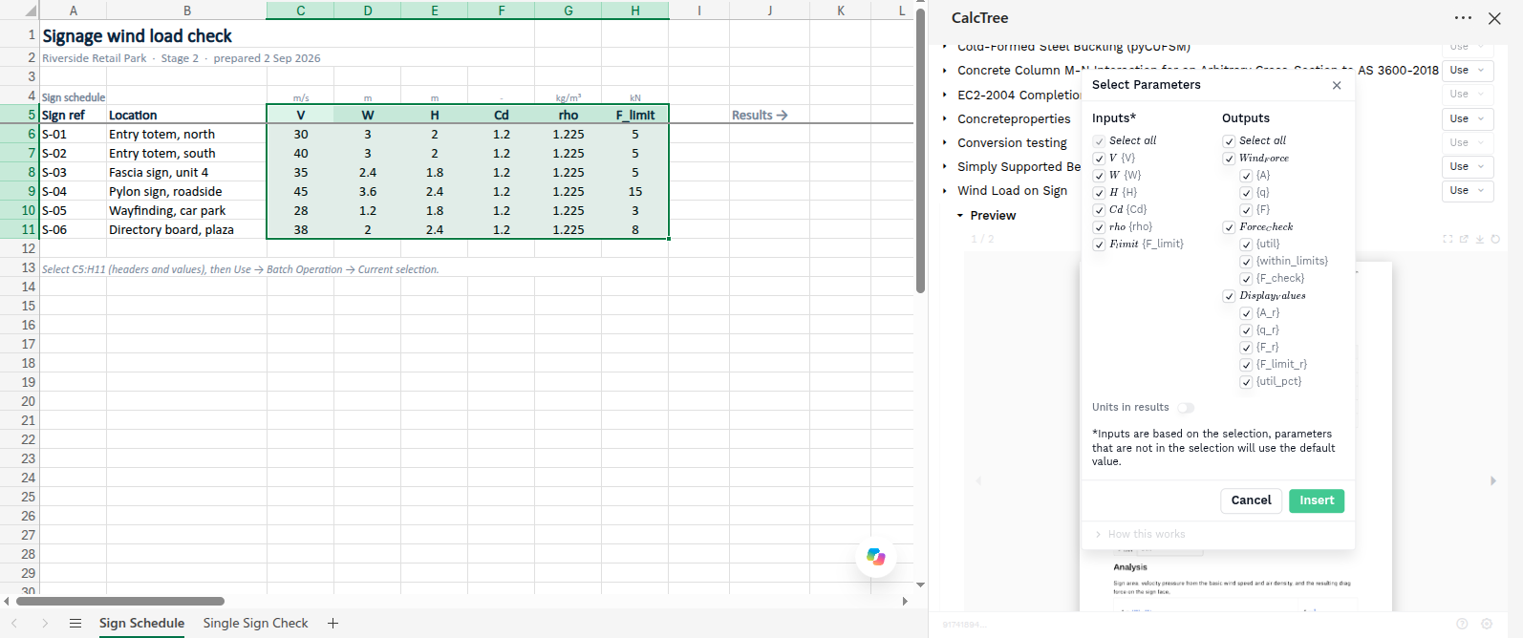
Task: Click the Insert button
Action: (1317, 500)
